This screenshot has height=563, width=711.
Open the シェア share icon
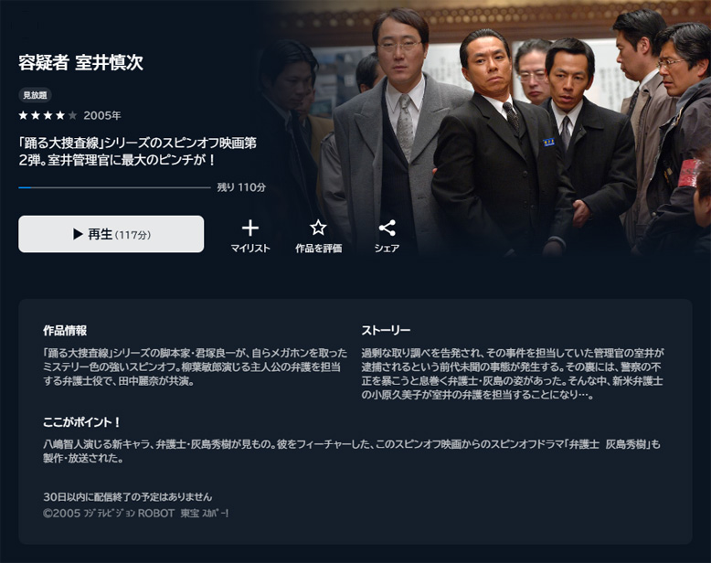pyautogui.click(x=387, y=228)
